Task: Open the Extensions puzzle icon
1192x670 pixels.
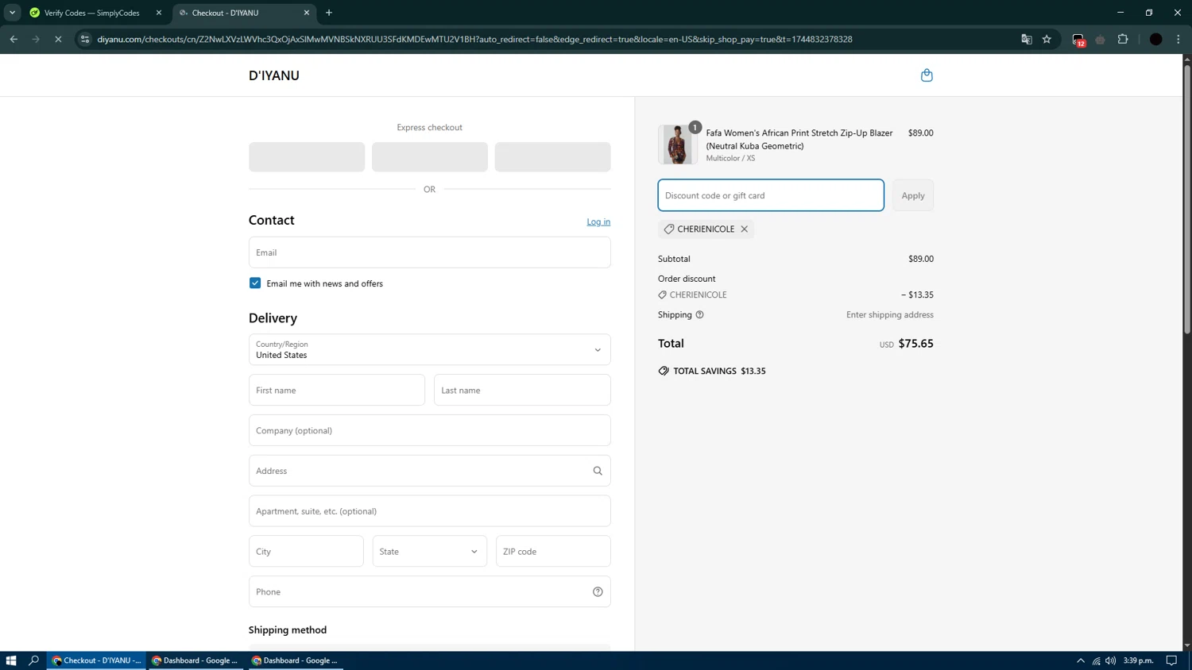Action: click(1123, 39)
